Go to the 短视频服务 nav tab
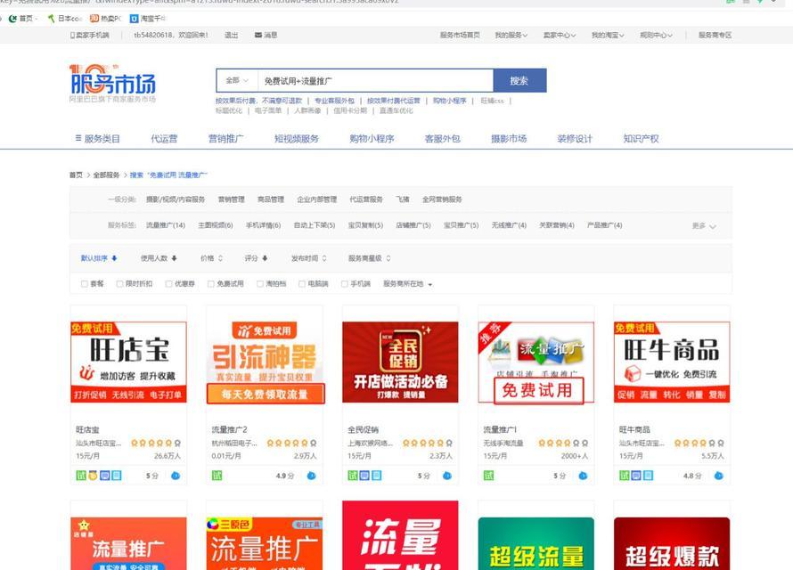The height and width of the screenshot is (570, 793). click(x=297, y=138)
